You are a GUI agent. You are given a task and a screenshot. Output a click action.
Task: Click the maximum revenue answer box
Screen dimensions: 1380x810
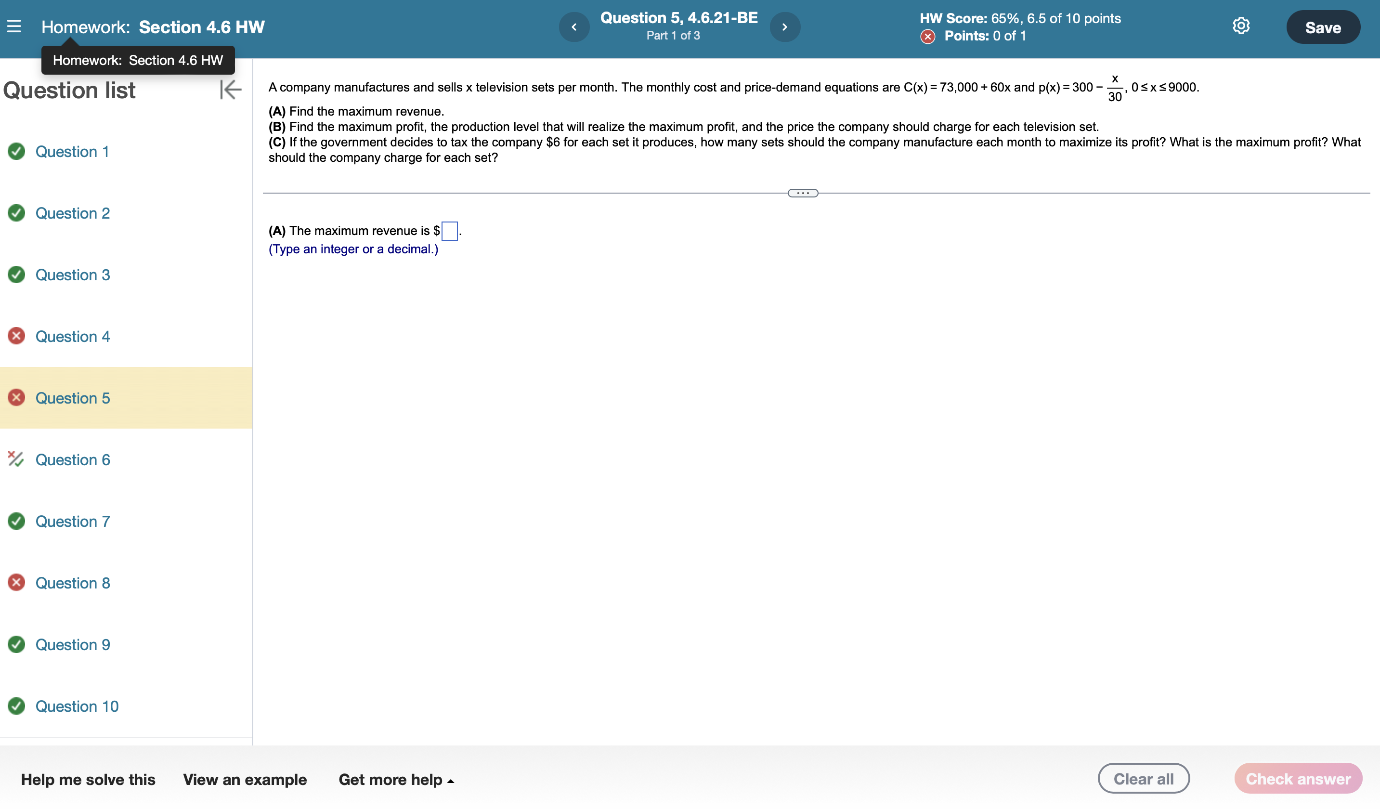(x=449, y=231)
